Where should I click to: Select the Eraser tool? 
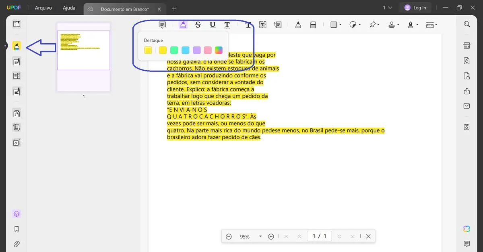point(313,25)
